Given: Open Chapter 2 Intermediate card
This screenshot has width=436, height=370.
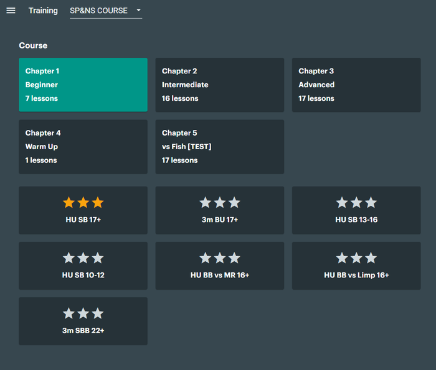Looking at the screenshot, I should click(x=220, y=85).
